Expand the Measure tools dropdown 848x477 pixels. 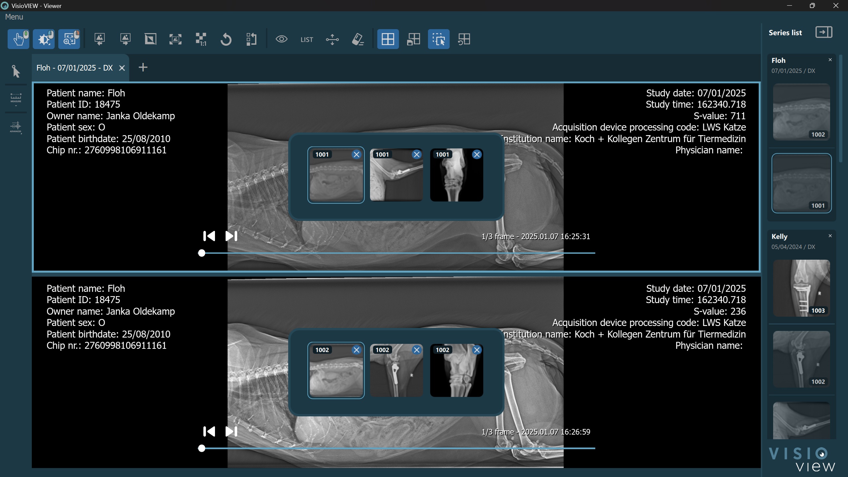16,99
